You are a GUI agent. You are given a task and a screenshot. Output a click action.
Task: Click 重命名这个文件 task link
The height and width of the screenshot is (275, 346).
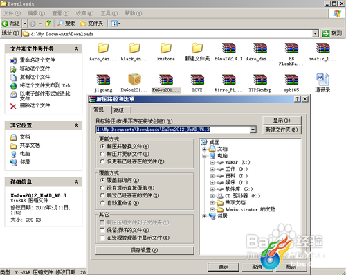point(37,60)
